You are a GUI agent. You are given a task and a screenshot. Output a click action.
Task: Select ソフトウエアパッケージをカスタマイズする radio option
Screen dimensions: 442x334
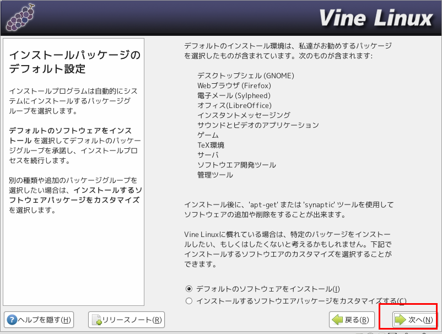pos(296,301)
